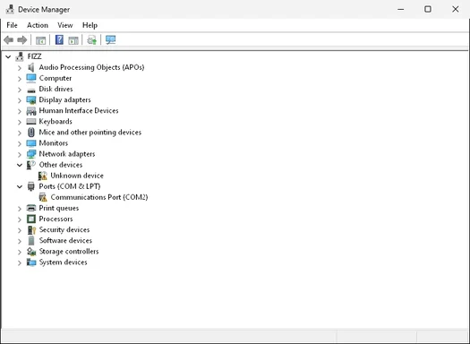Click the Display adapters icon
Screen dimensions: 470x344
click(x=31, y=100)
